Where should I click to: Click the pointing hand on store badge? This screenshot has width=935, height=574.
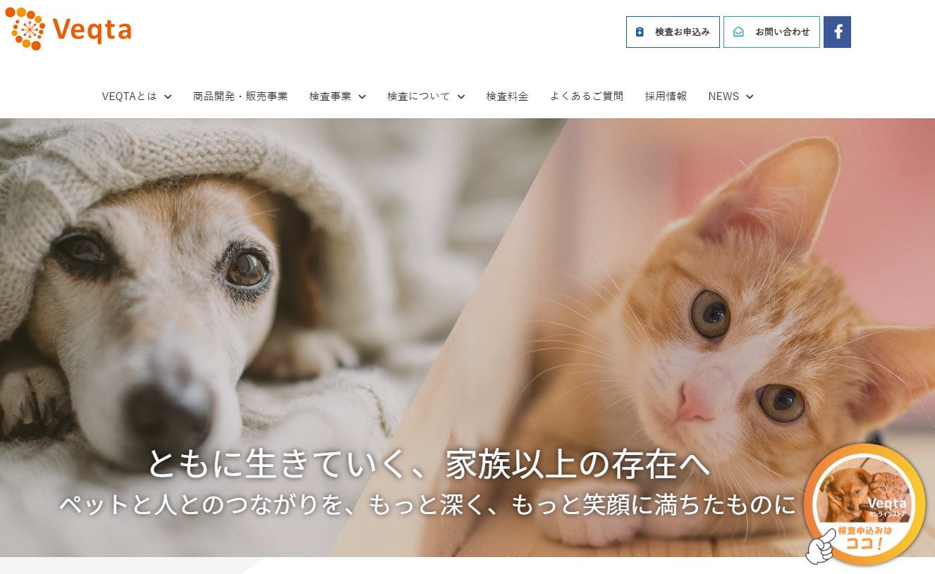click(x=822, y=545)
